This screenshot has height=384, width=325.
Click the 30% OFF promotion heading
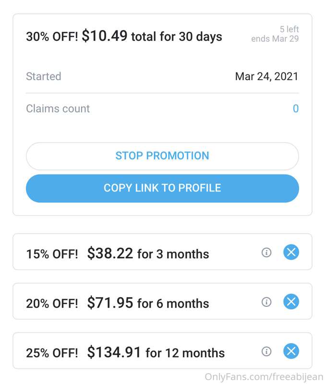124,36
